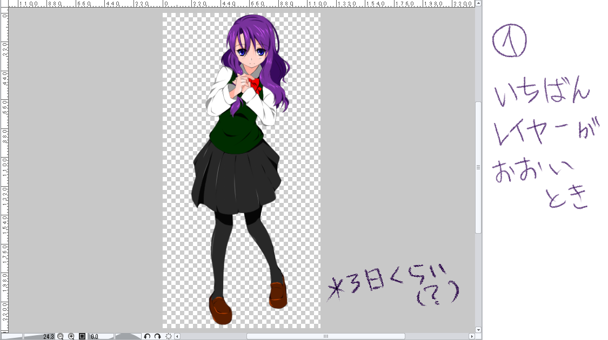608x340 pixels.
Task: Click the horizontal ruler at the 0 mark
Action: click(166, 4)
